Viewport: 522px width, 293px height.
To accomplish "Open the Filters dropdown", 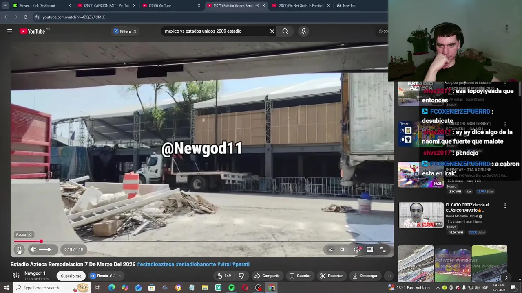I will [x=125, y=31].
